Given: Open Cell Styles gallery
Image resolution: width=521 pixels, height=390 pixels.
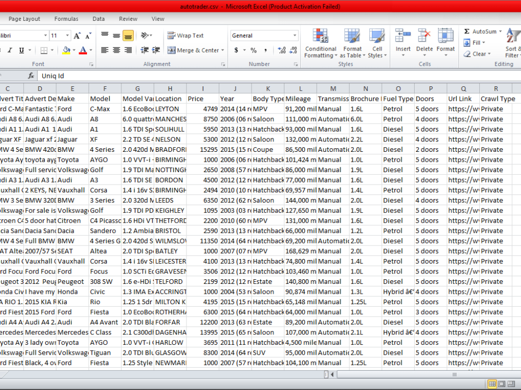Looking at the screenshot, I should pyautogui.click(x=377, y=44).
